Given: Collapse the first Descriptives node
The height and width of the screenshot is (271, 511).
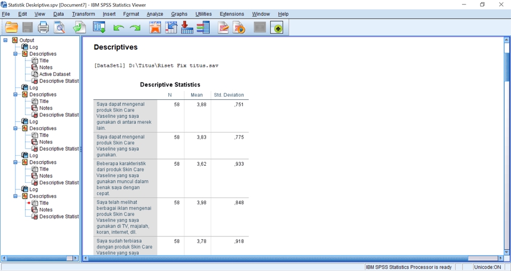Looking at the screenshot, I should tap(15, 54).
